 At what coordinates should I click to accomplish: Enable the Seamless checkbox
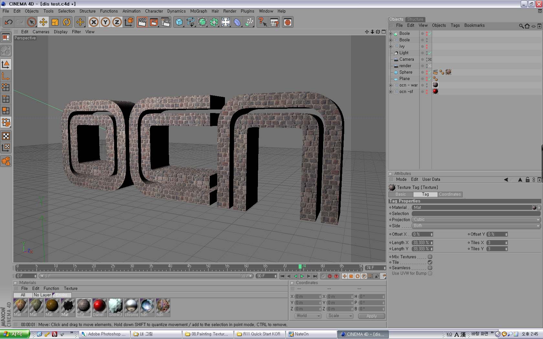430,268
